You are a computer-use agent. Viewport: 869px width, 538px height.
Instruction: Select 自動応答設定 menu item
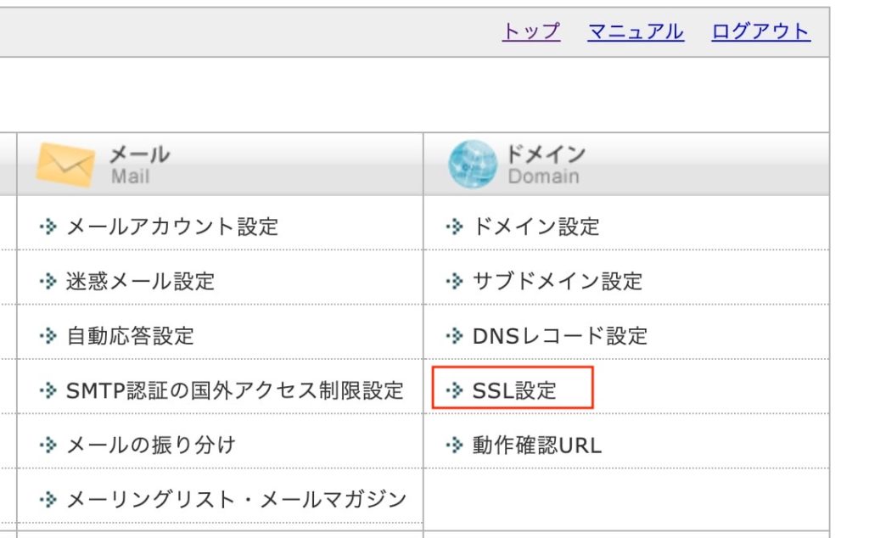coord(130,336)
